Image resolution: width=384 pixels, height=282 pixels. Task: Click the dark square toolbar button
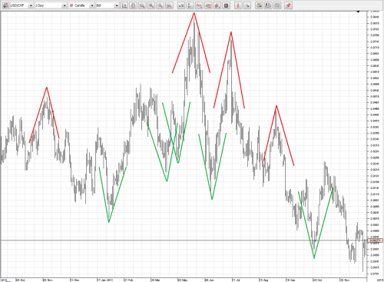click(226, 5)
